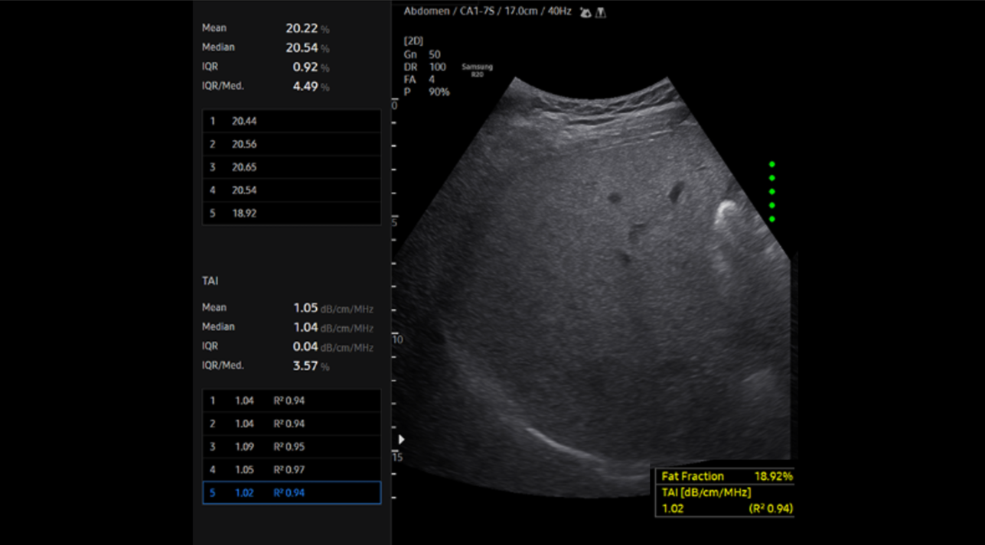Click the 10 cm depth scale marker
This screenshot has width=985, height=545.
click(397, 338)
